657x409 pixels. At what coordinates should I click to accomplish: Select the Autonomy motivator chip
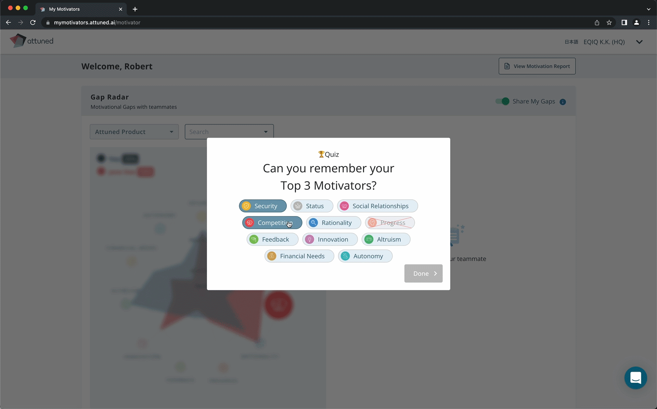[x=365, y=256]
